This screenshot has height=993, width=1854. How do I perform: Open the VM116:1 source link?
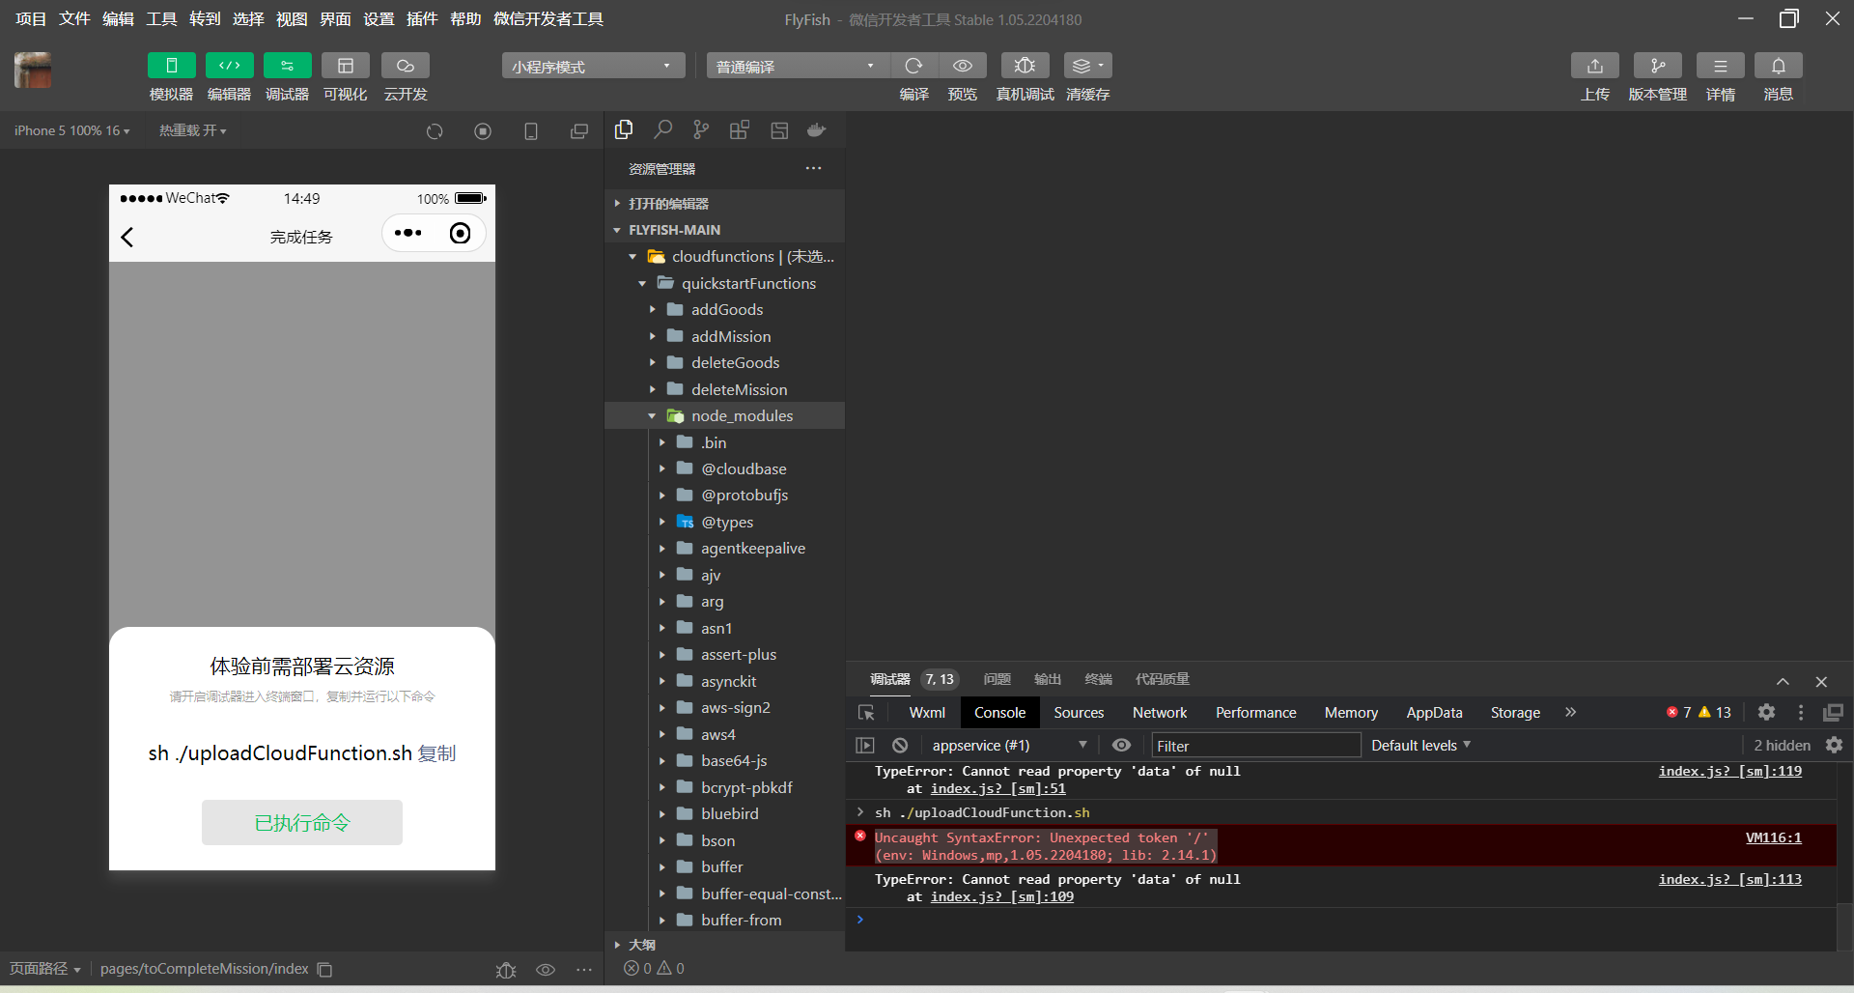[1773, 837]
